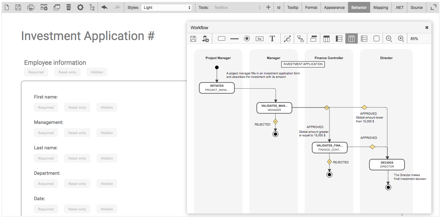This screenshot has width=441, height=218.
Task: Open settings with the gear icon
Action: (80, 7)
